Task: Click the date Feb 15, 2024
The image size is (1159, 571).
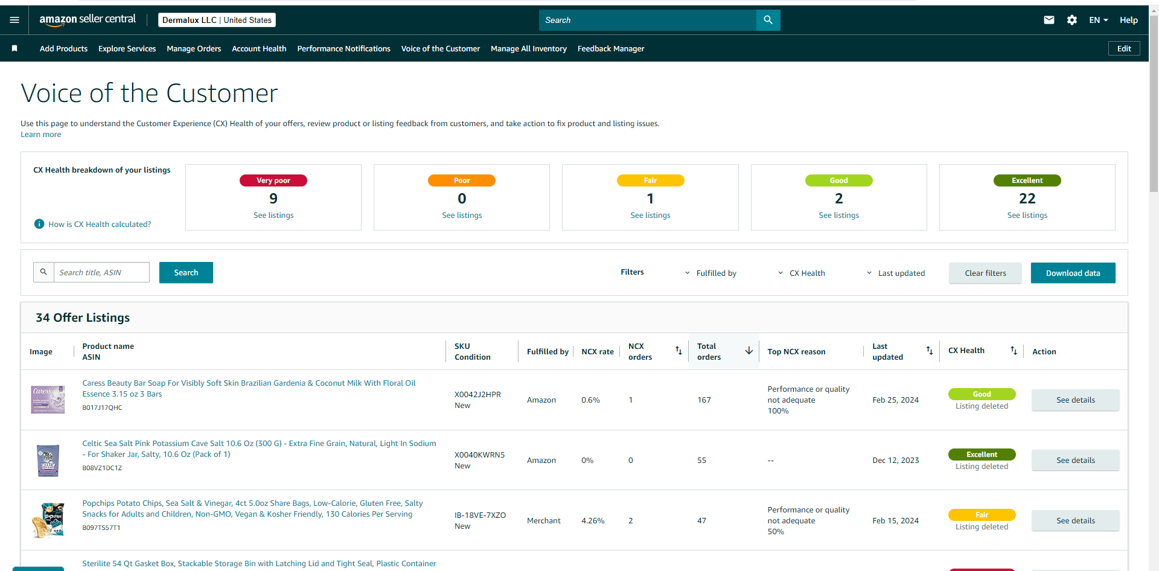Action: [x=895, y=520]
